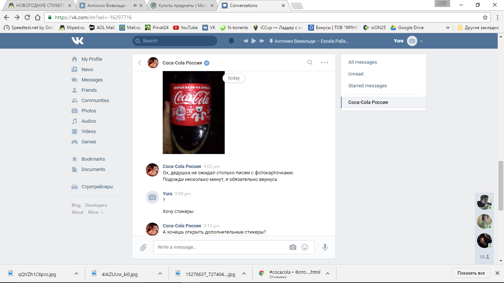
Task: Expand the More footer dropdown
Action: pos(96,212)
